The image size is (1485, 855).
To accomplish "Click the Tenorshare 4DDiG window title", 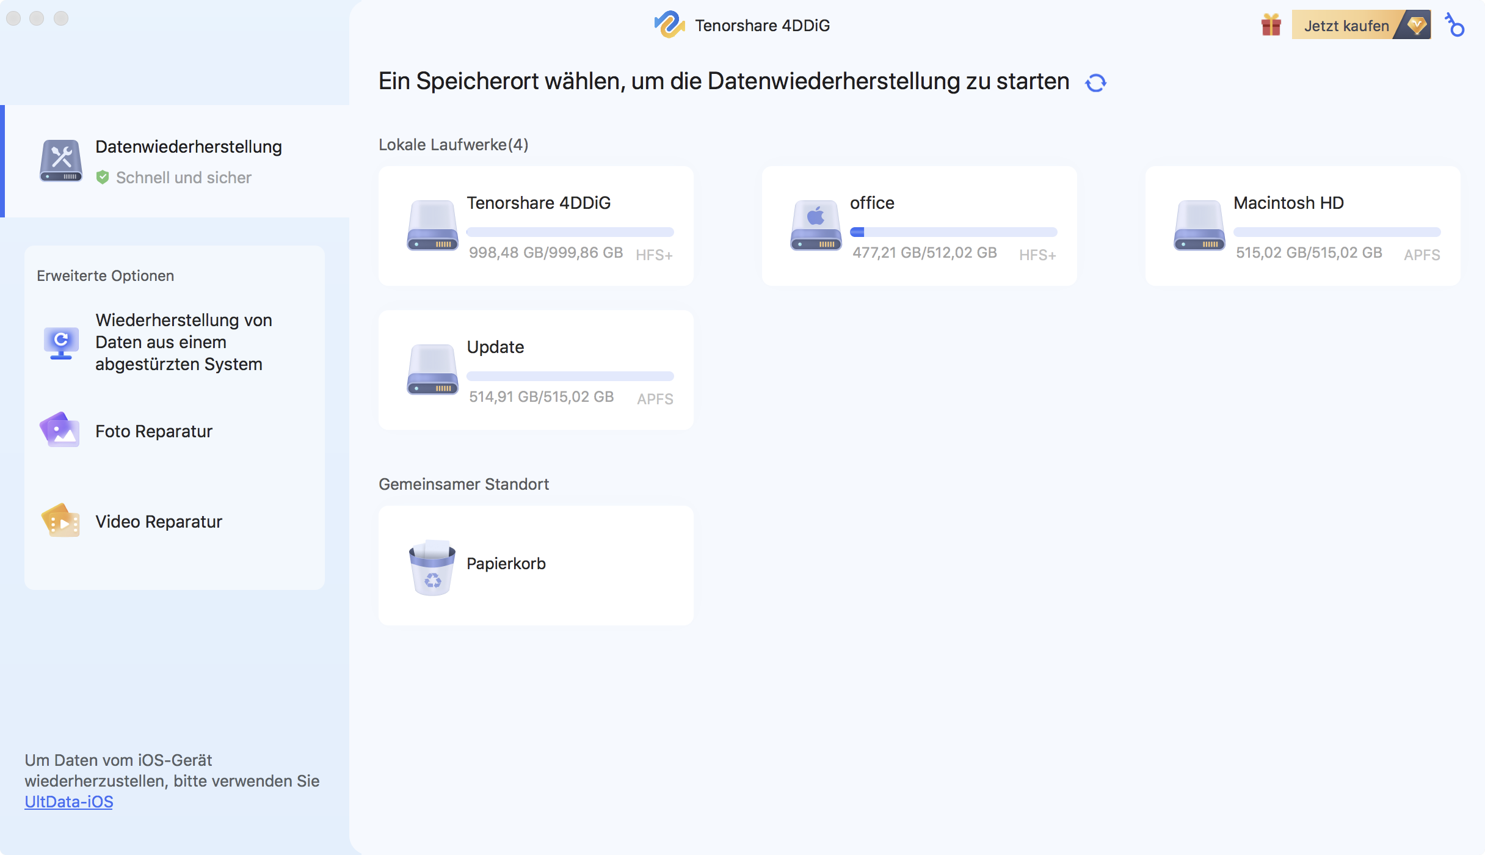I will pyautogui.click(x=763, y=26).
